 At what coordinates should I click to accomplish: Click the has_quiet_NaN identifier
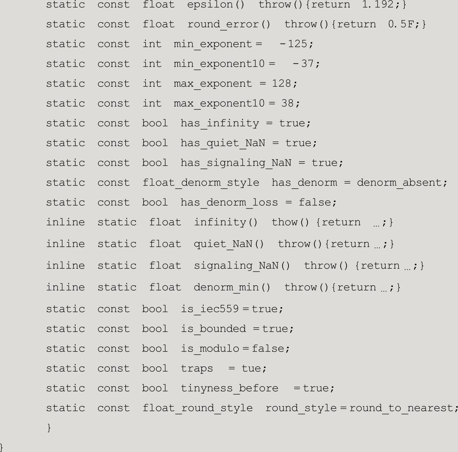(x=223, y=143)
